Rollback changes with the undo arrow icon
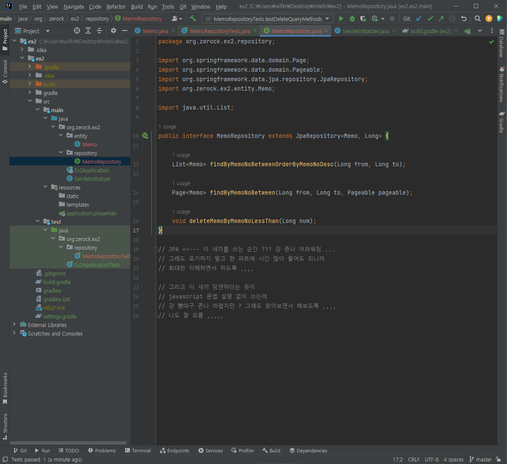Screen dimensions: 507x464 (x=464, y=19)
